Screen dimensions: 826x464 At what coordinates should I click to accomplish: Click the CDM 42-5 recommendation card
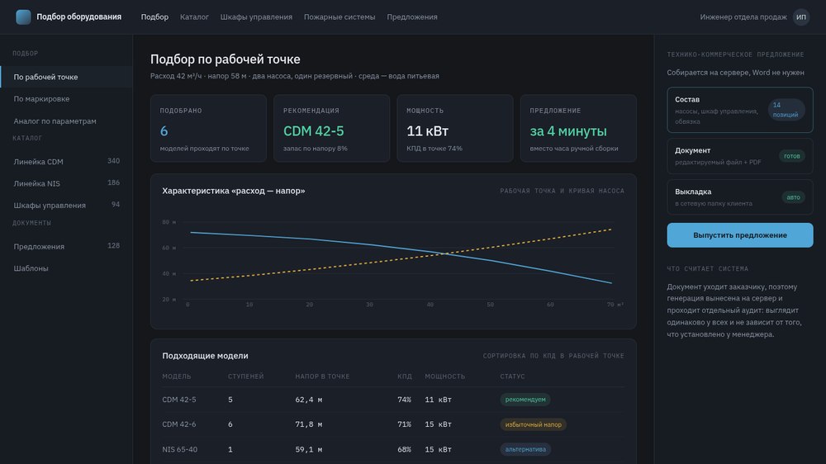[x=331, y=128]
